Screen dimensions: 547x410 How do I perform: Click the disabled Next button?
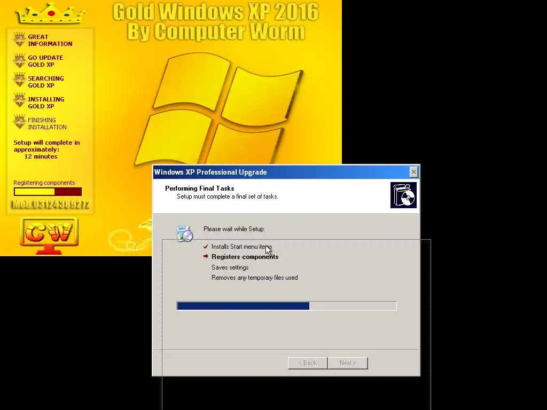click(348, 363)
